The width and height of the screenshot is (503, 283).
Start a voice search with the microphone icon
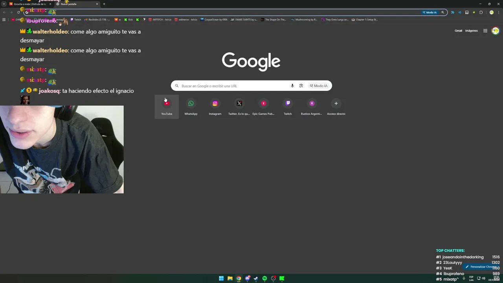click(x=292, y=86)
